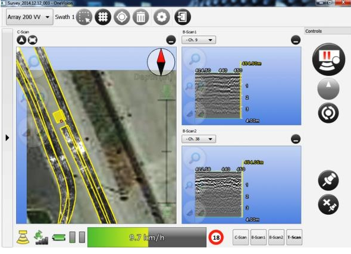Open B-Scan2 channel Ch. 38 dropdown
The width and height of the screenshot is (351, 254).
click(199, 139)
